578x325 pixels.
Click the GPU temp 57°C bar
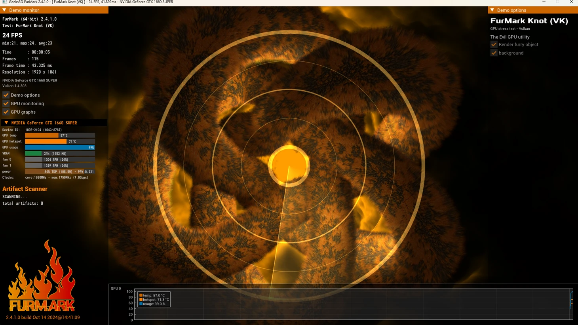point(60,135)
